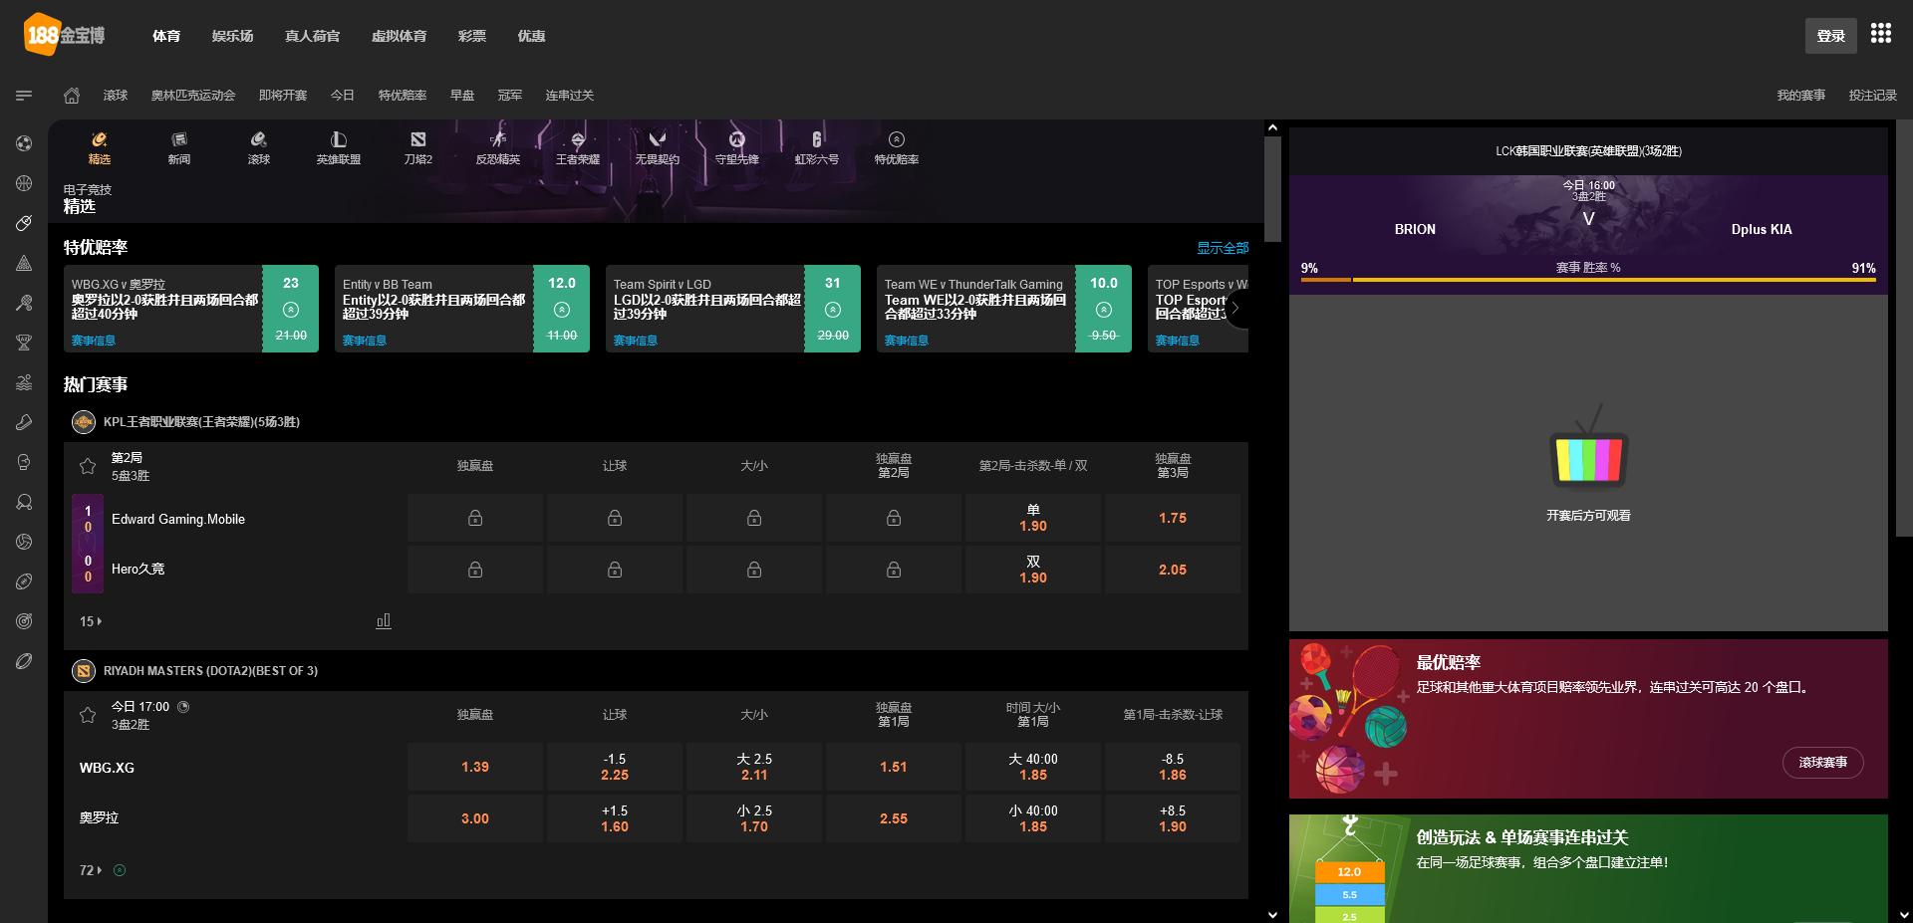Open the 娱乐场 casino top menu

point(232,36)
